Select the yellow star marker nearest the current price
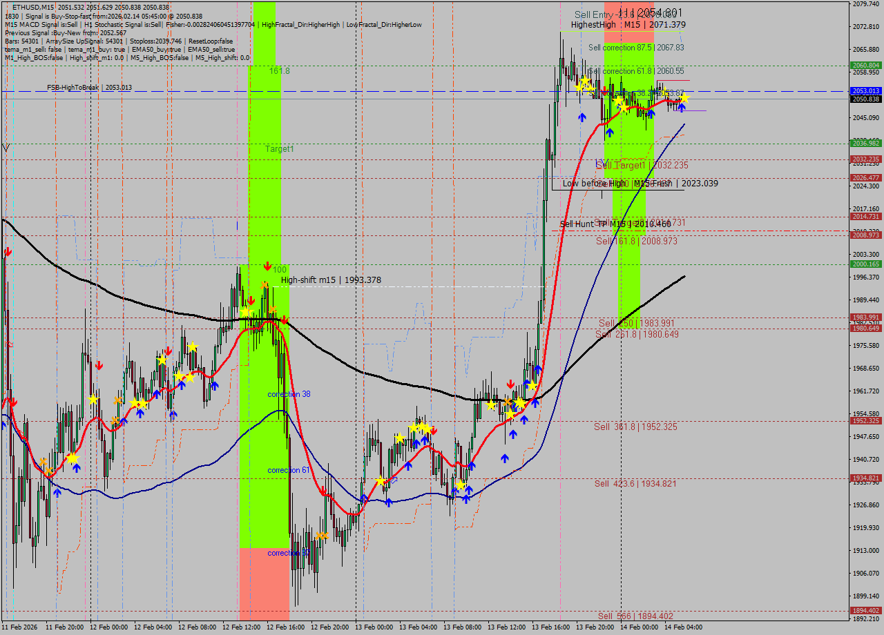Screen dimensions: 884x635 (684, 99)
